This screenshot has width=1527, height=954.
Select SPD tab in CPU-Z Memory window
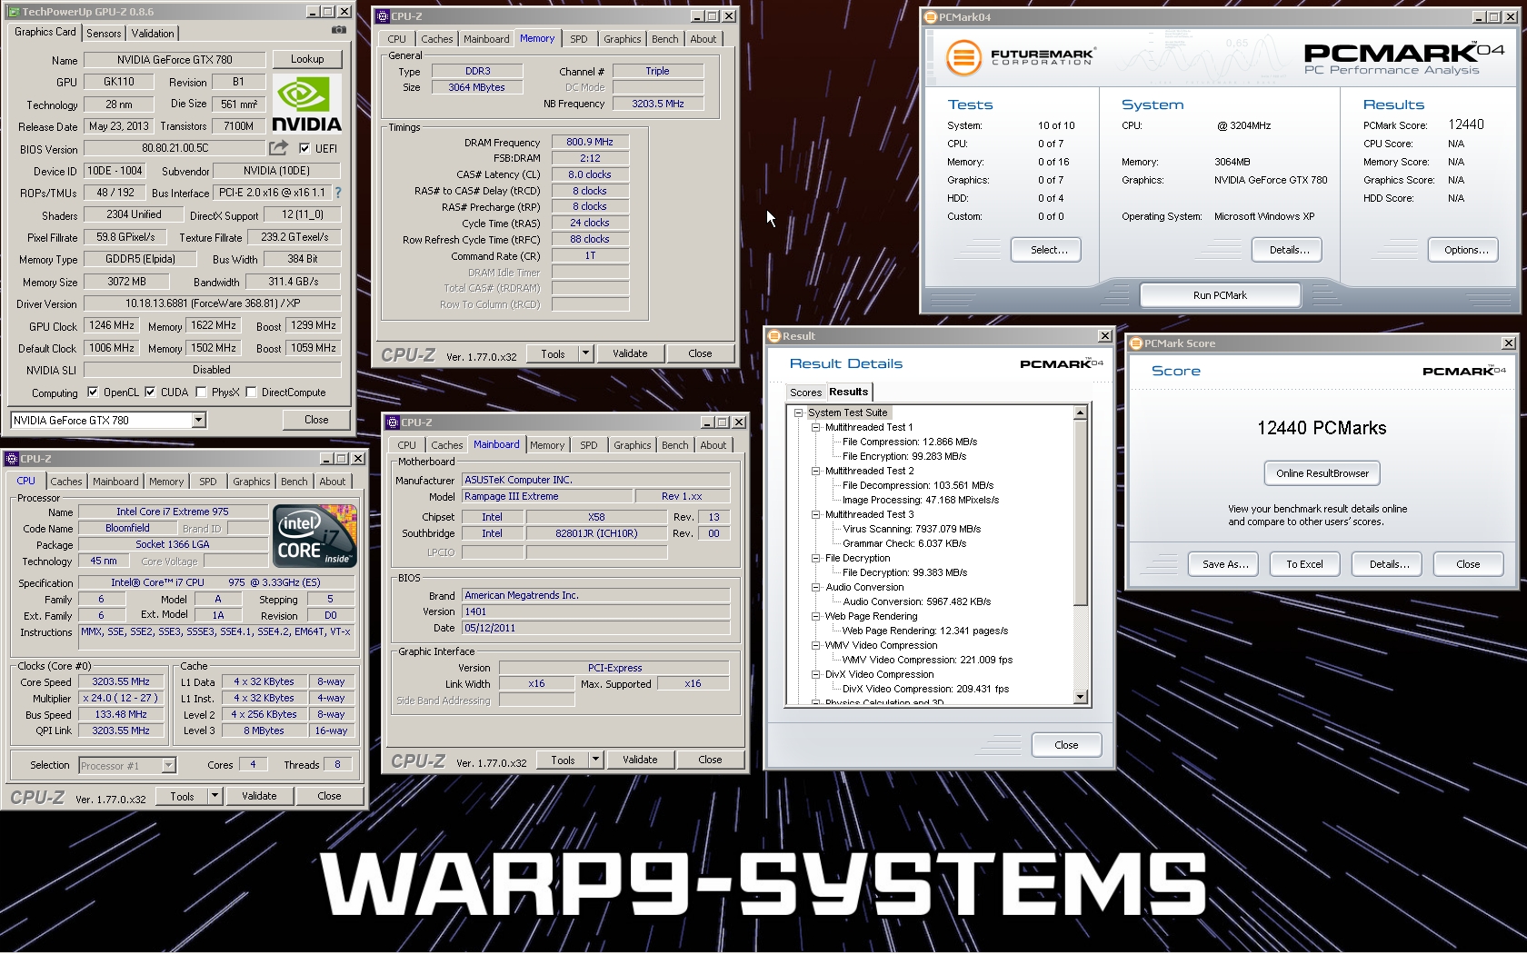click(579, 39)
